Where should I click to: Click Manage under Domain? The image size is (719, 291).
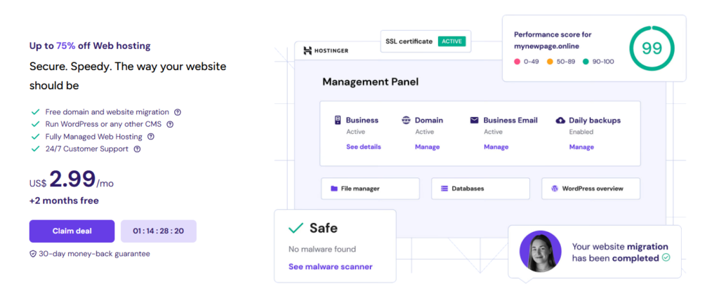click(x=428, y=147)
